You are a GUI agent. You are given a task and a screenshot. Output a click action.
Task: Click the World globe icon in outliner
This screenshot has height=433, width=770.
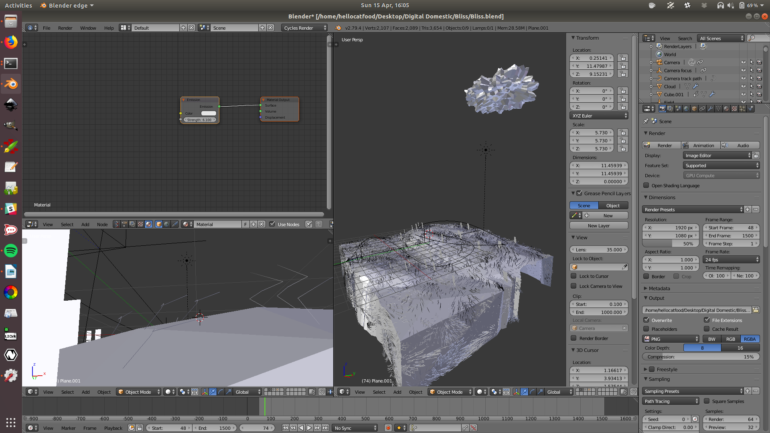(x=659, y=54)
